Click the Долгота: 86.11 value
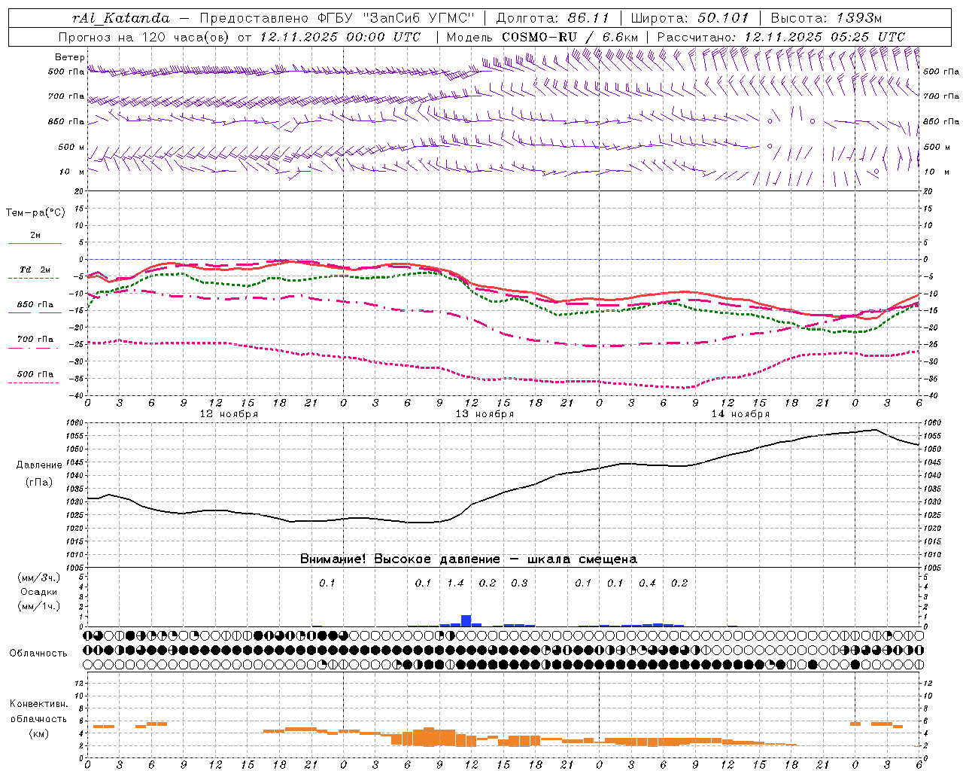Screen dimensions: 963x771 tap(552, 18)
